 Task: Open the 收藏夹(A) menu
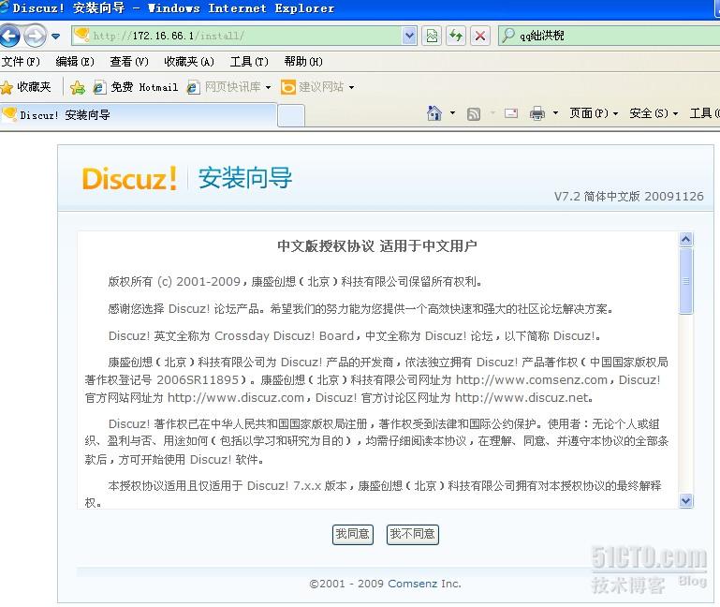coord(189,61)
